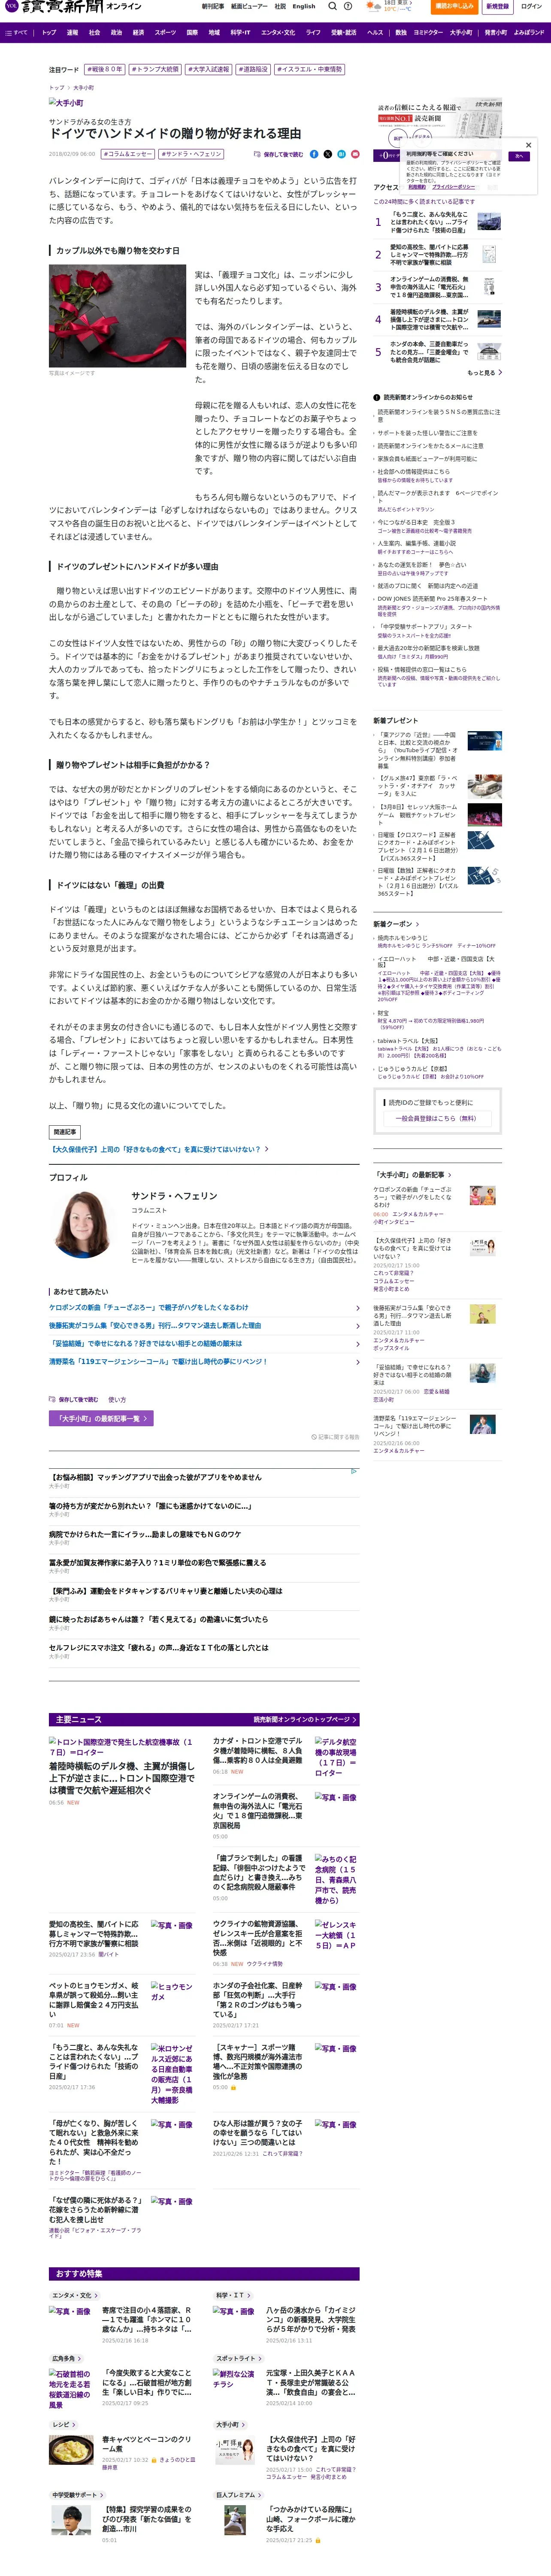Select trending tag #戦後８０年
The image size is (551, 2576).
[x=105, y=70]
